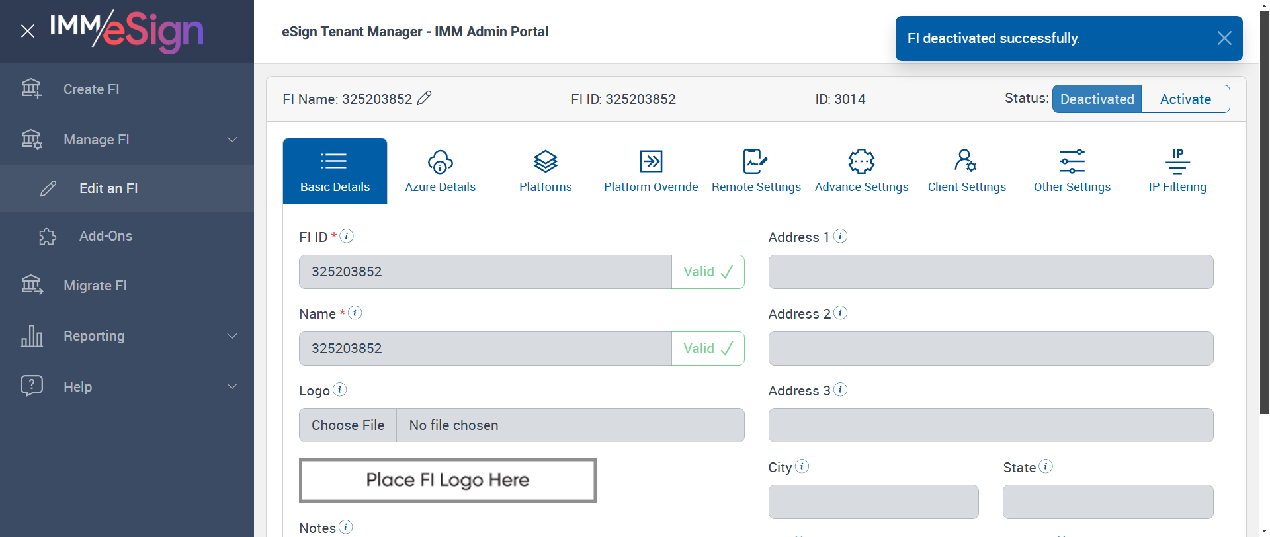Close the sidebar with the X icon

coord(28,31)
